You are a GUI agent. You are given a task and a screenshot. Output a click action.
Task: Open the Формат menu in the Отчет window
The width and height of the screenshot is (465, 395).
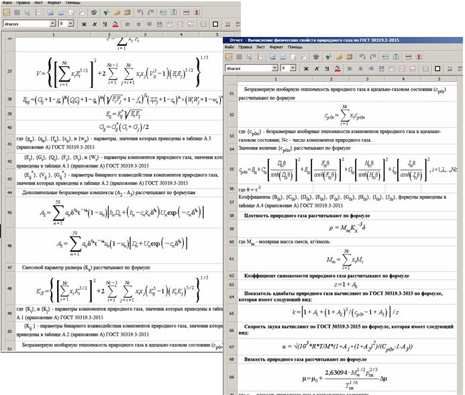tap(276, 47)
